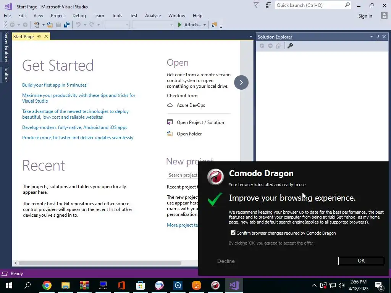Open the Toolbox side tab
Viewport: 391px width, 293px height.
[6, 74]
